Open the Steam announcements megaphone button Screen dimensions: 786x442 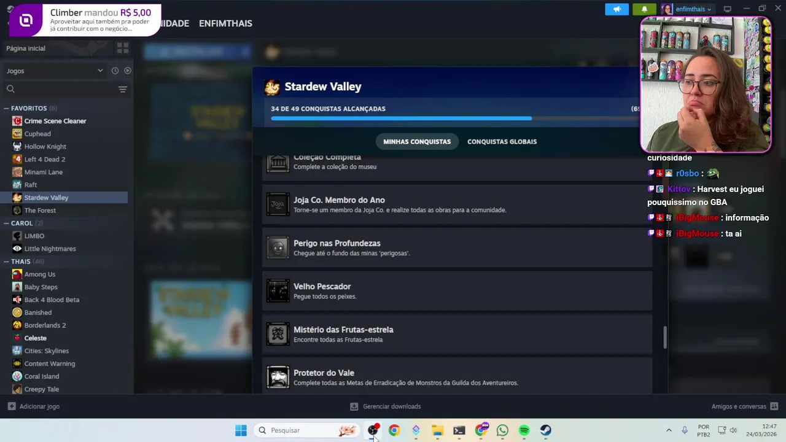point(617,9)
